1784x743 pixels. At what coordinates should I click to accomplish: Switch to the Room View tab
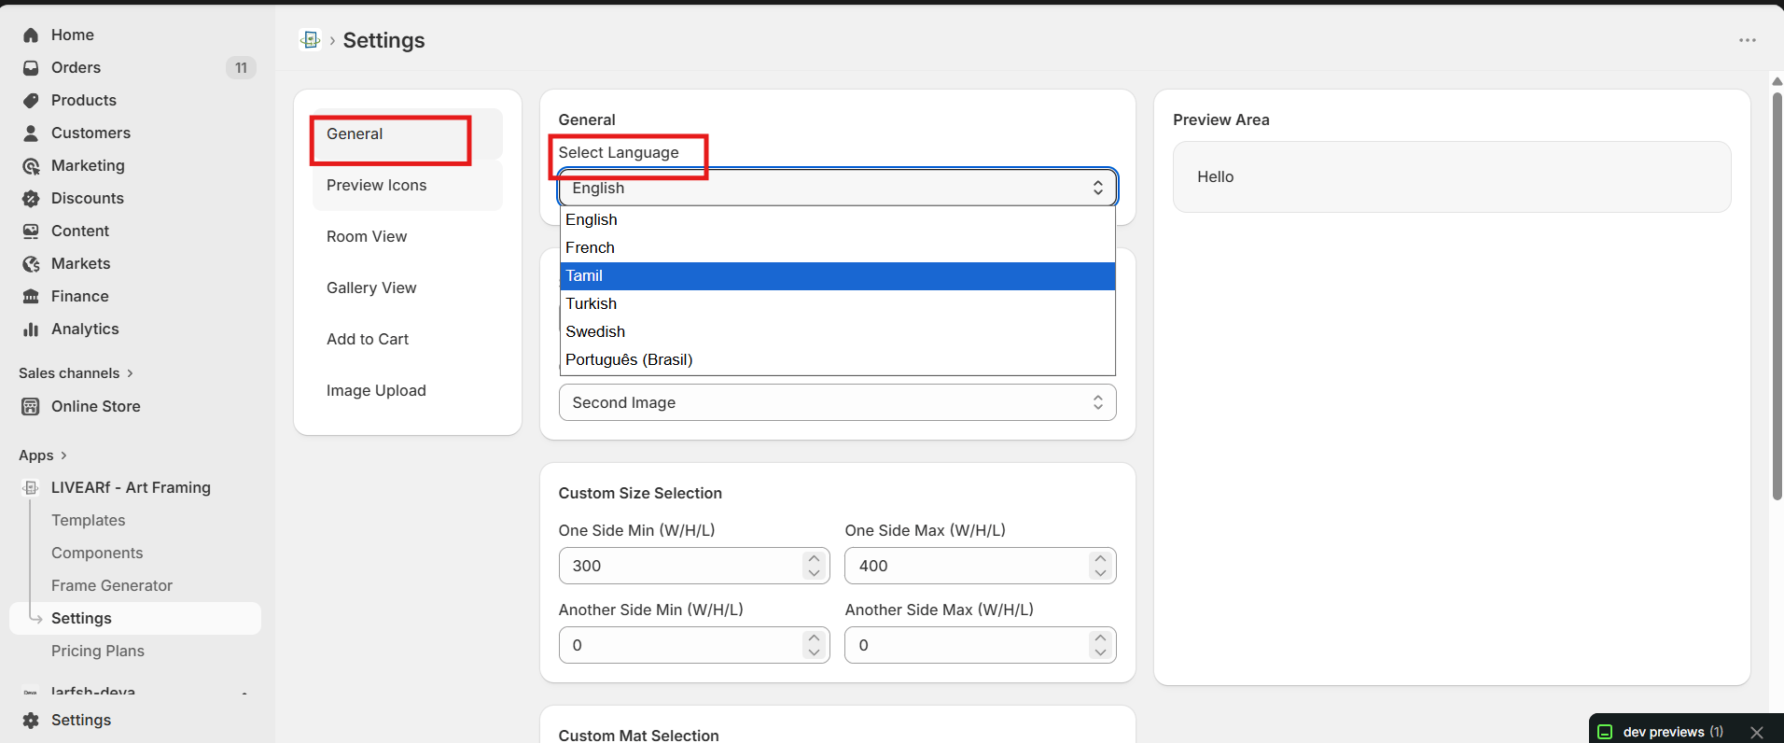[x=408, y=236]
